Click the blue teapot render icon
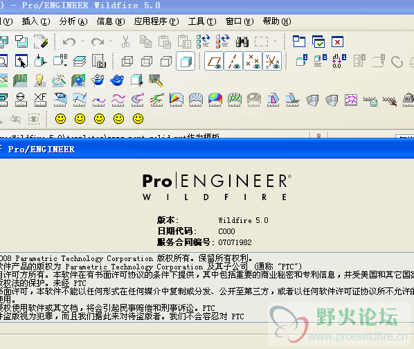Image resolution: width=414 pixels, height=349 pixels. point(117,80)
